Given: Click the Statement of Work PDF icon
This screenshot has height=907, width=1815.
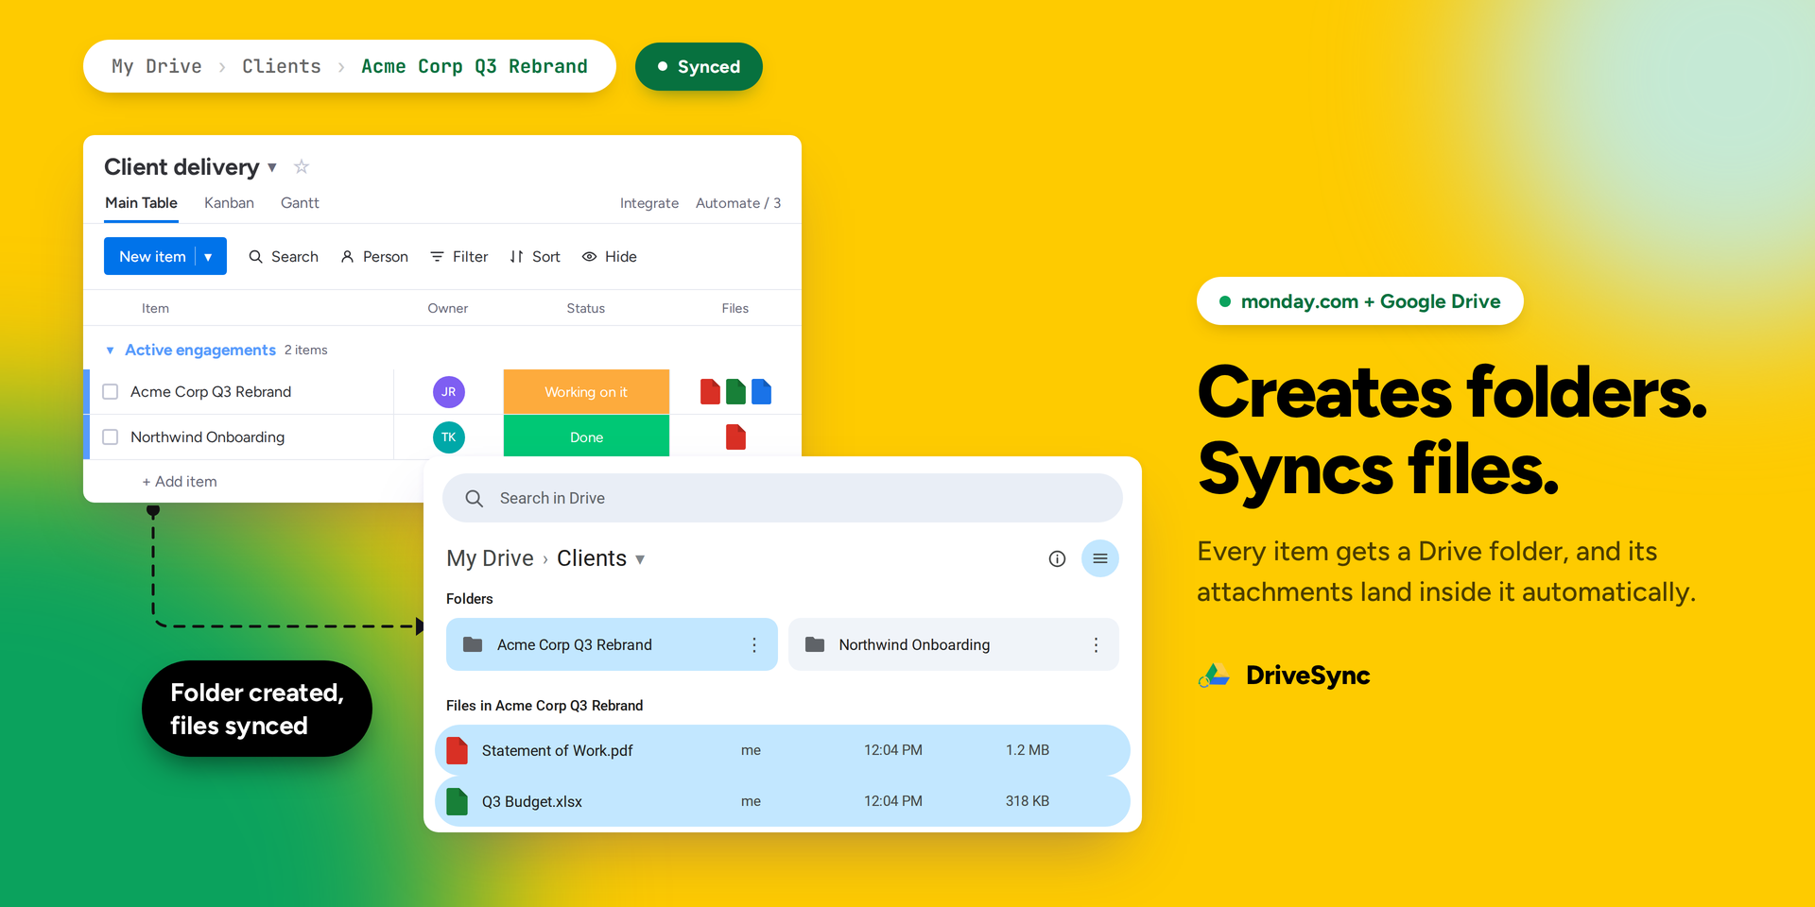Looking at the screenshot, I should [458, 750].
